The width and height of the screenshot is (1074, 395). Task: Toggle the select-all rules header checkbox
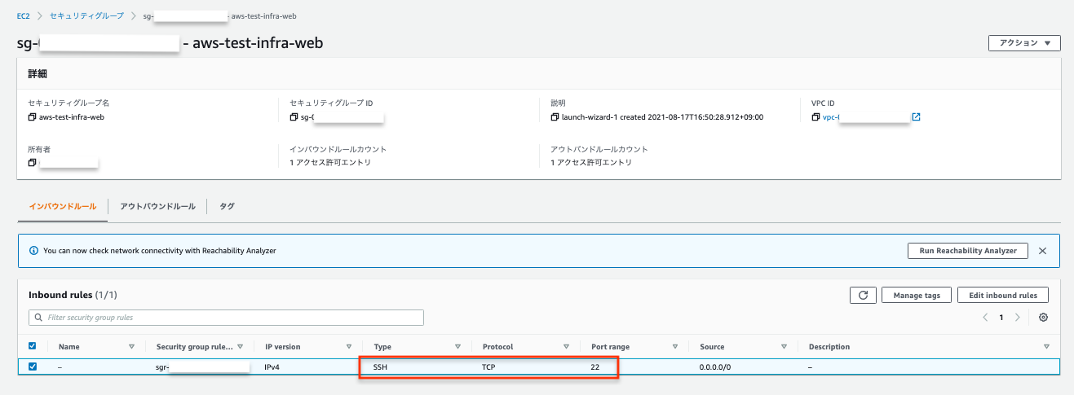pos(33,346)
